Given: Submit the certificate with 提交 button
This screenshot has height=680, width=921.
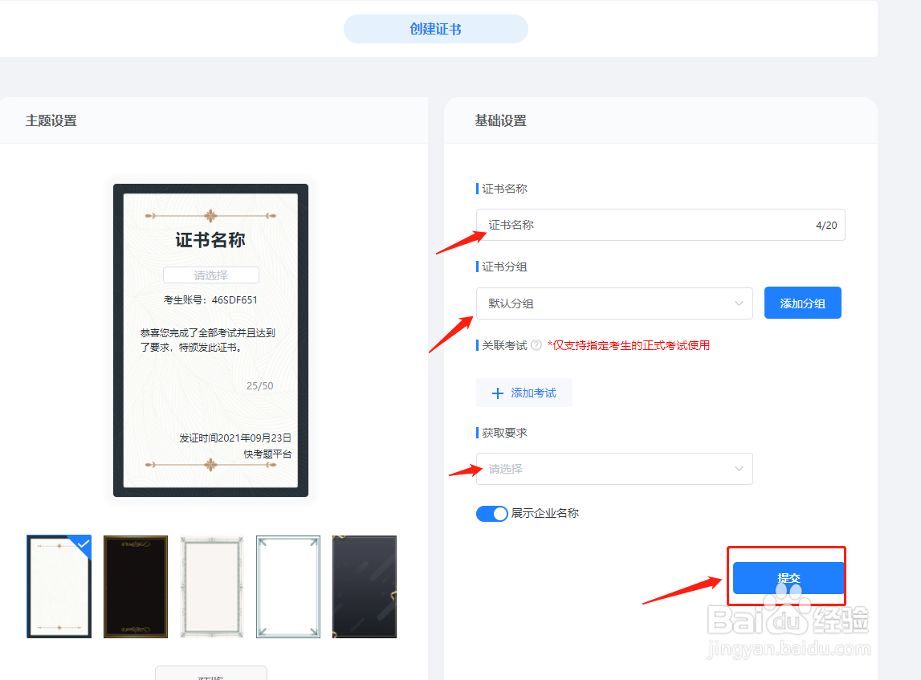Looking at the screenshot, I should pyautogui.click(x=786, y=576).
